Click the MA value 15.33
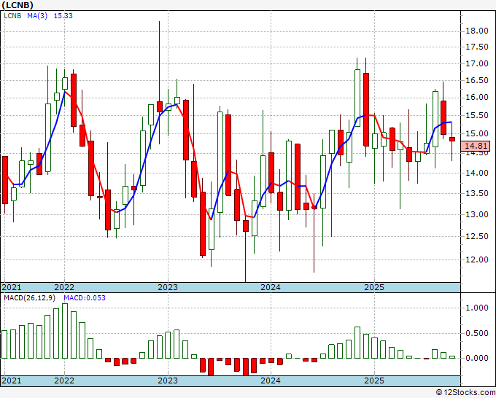This screenshot has width=496, height=398. pos(63,15)
